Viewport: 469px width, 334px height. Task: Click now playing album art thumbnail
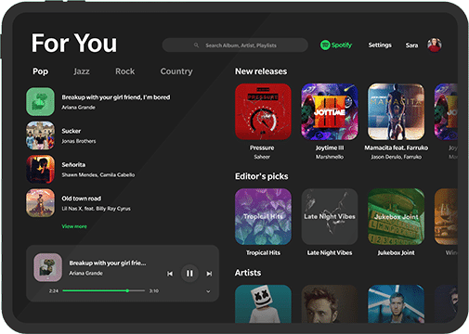pyautogui.click(x=47, y=267)
